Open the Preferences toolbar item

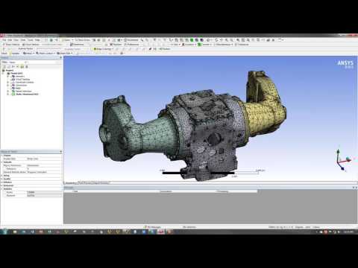pos(132,45)
